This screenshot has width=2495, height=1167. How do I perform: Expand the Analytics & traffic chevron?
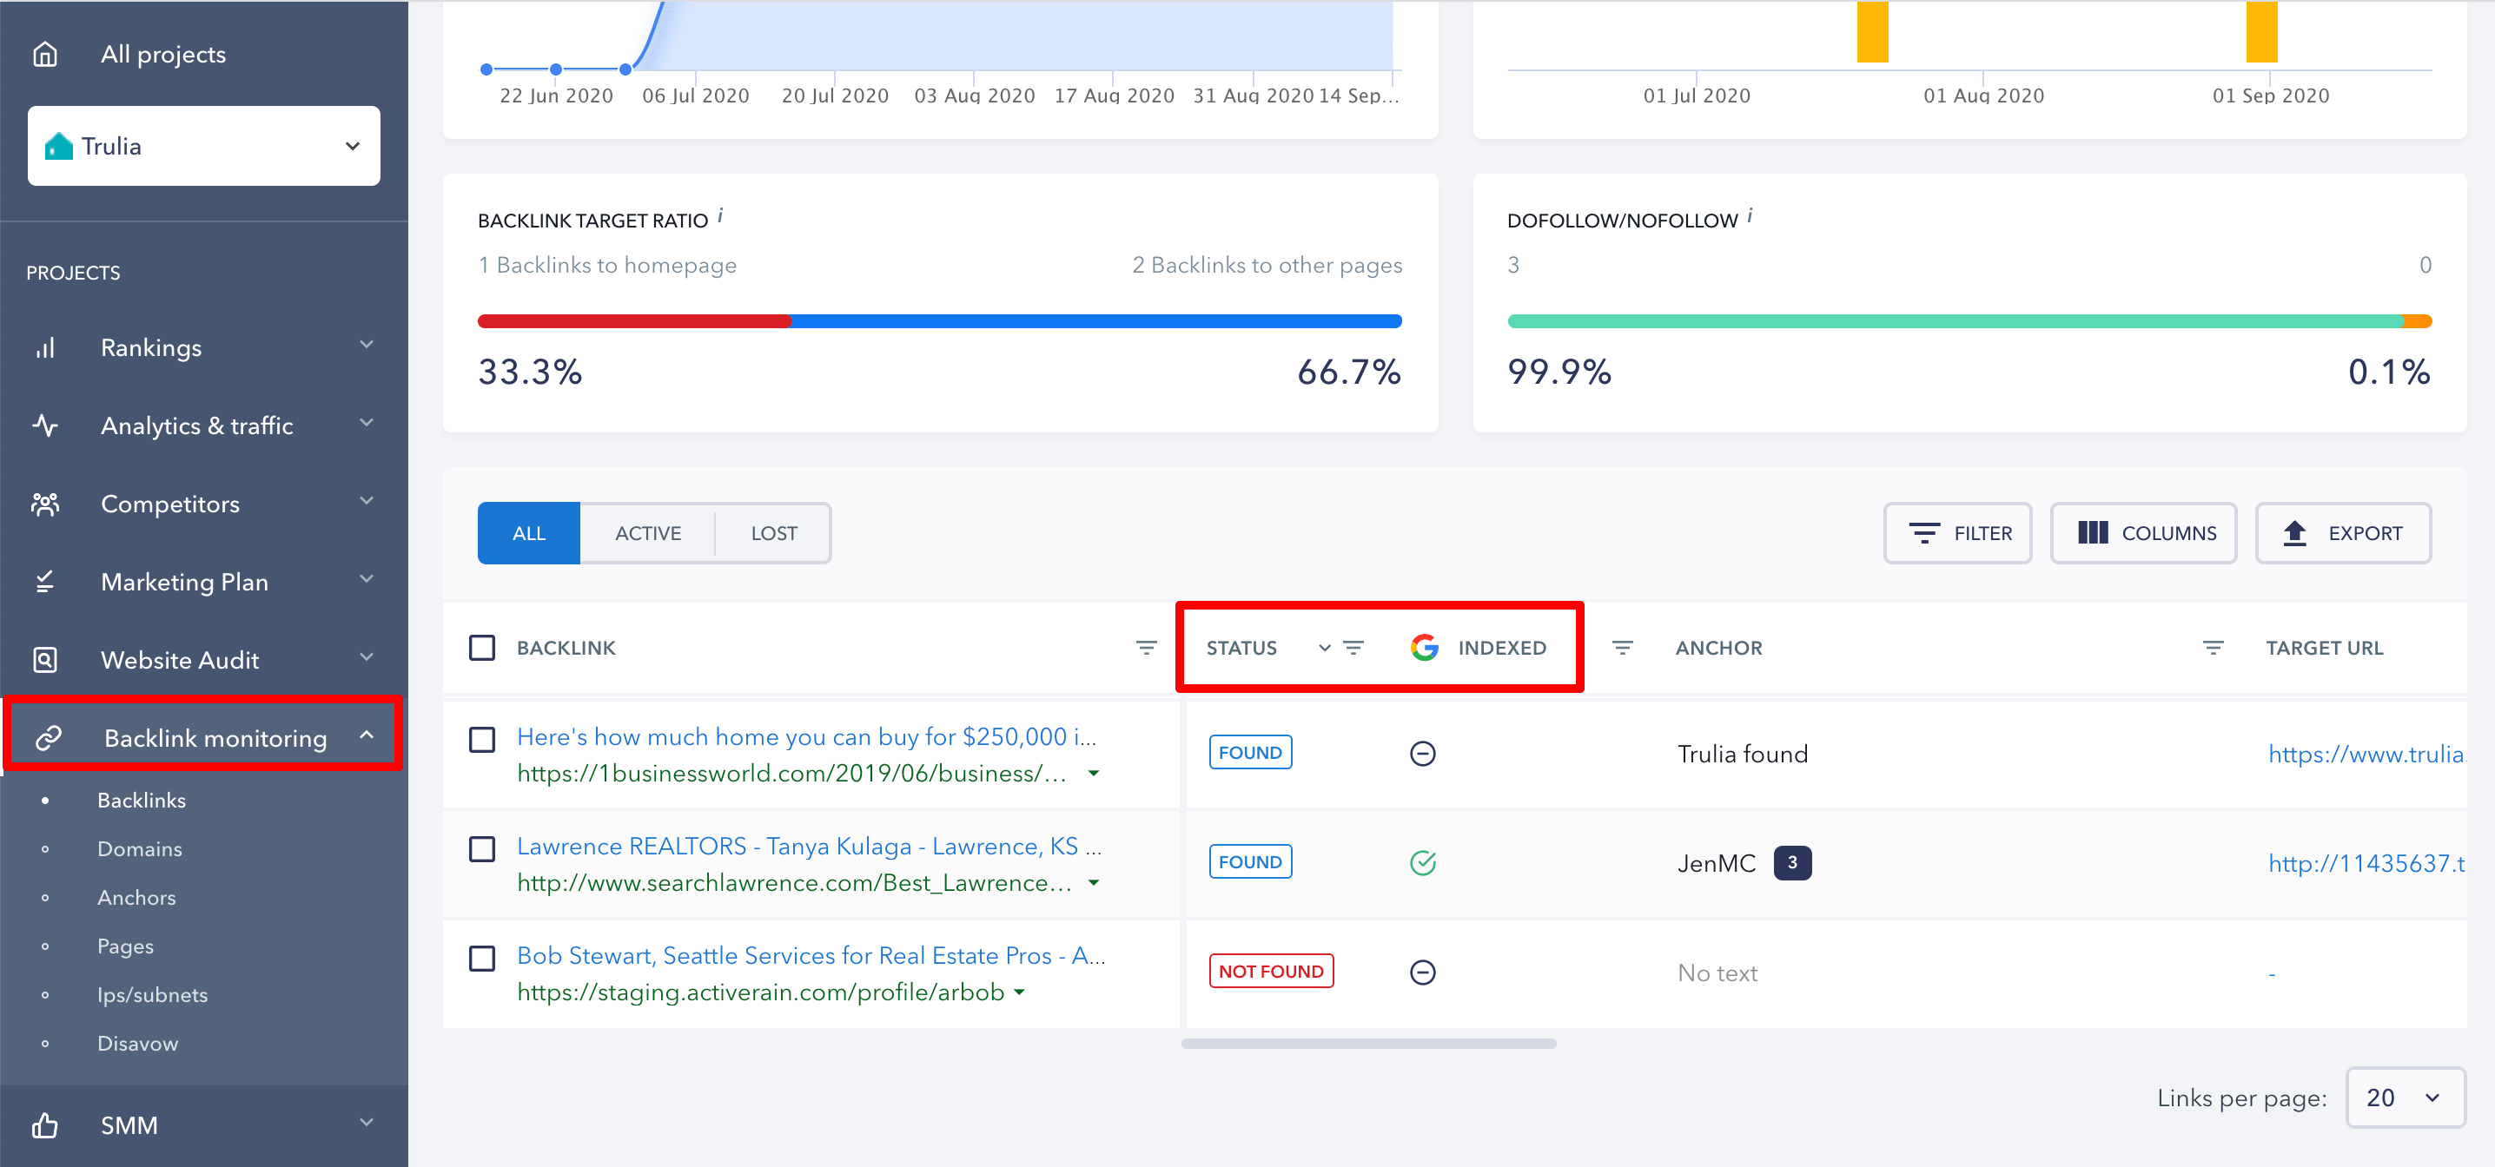point(366,423)
